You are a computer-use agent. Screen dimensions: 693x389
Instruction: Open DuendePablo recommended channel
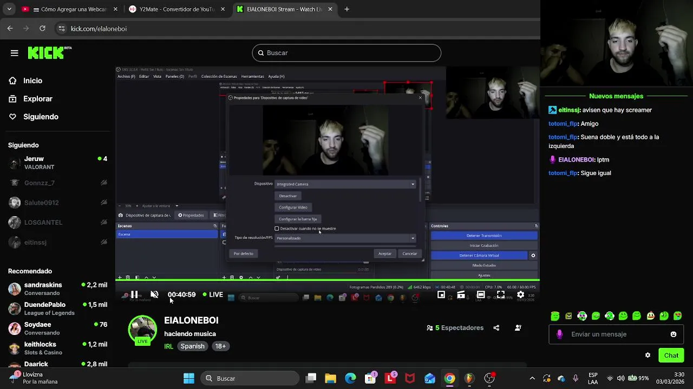tap(57, 308)
